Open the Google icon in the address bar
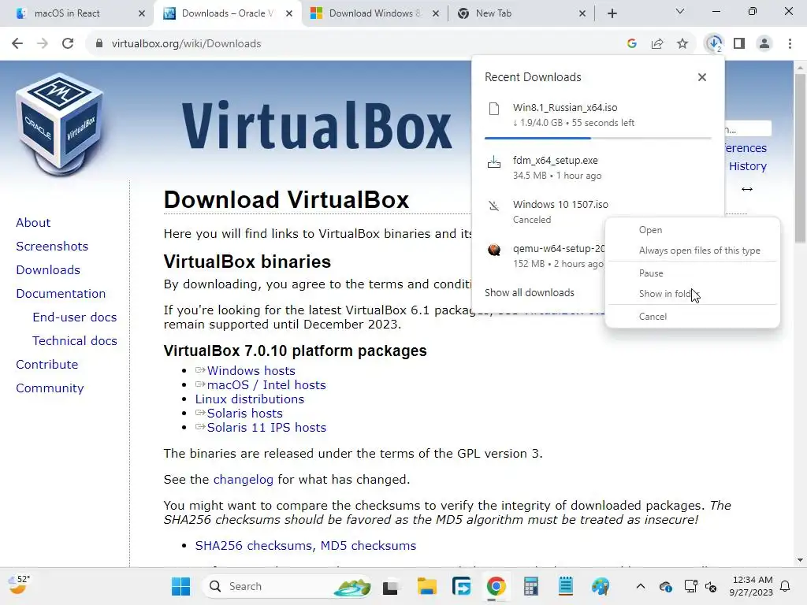 632,44
